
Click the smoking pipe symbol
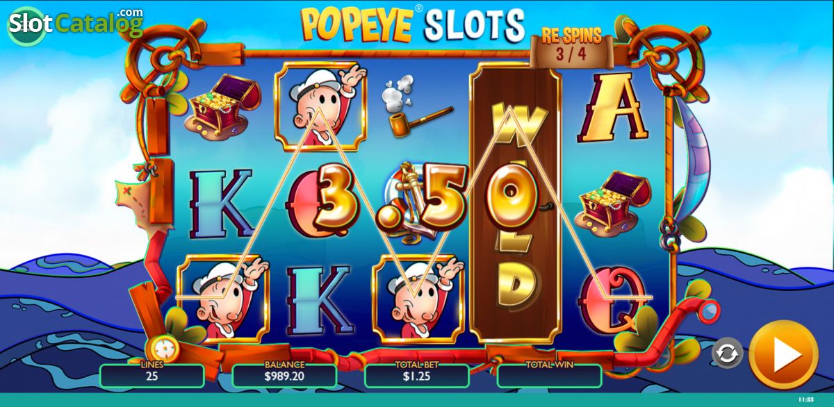[x=414, y=109]
